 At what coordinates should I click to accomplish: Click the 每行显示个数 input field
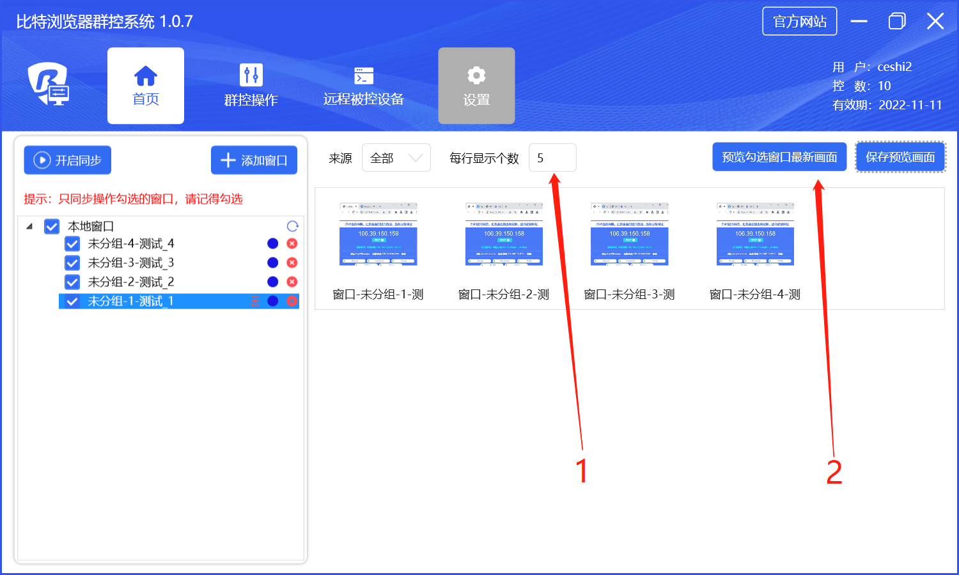tap(552, 158)
